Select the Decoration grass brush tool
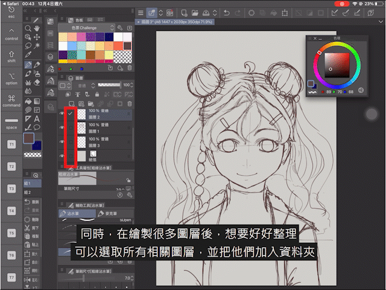 pos(28,82)
